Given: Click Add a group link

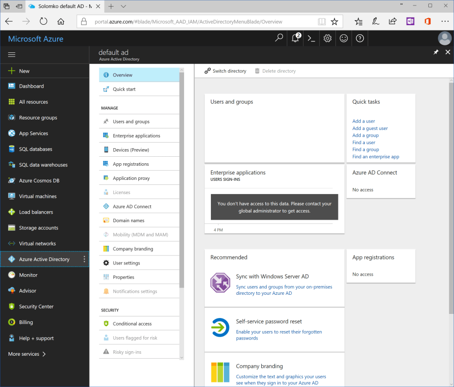Looking at the screenshot, I should (x=365, y=136).
